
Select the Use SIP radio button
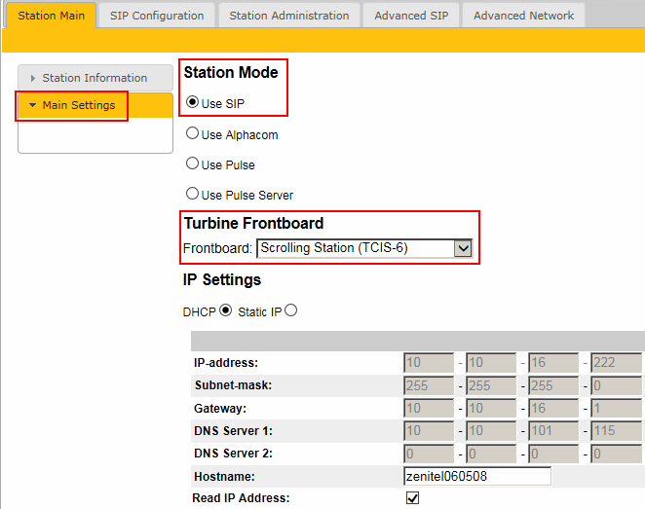click(192, 103)
